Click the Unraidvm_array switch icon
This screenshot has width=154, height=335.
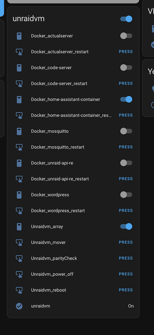pos(19,227)
